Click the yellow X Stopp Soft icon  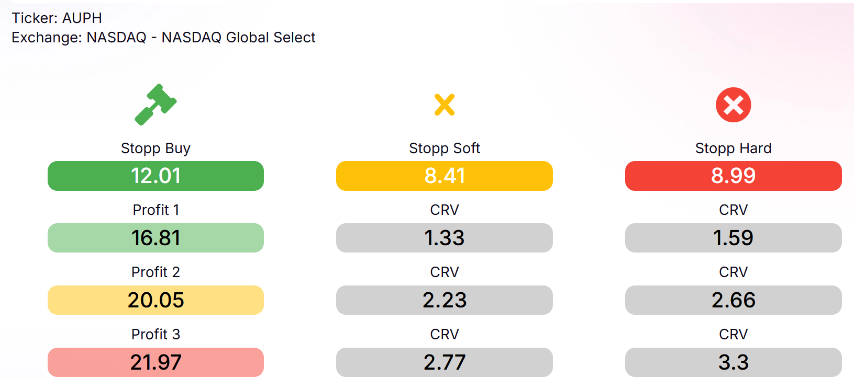pyautogui.click(x=445, y=105)
